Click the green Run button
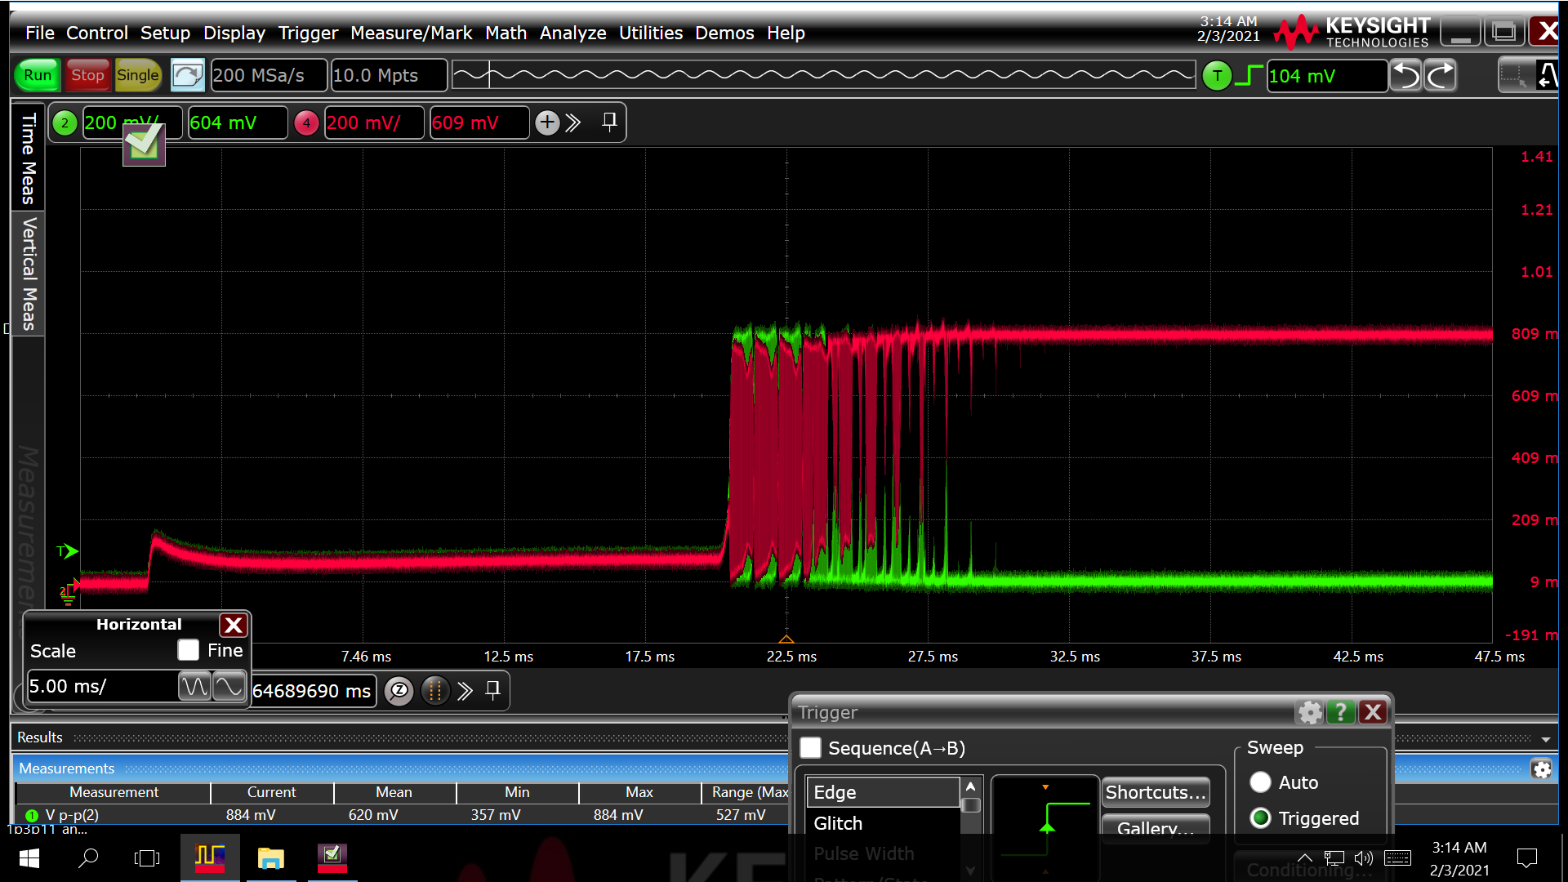The width and height of the screenshot is (1568, 882). pyautogui.click(x=38, y=75)
